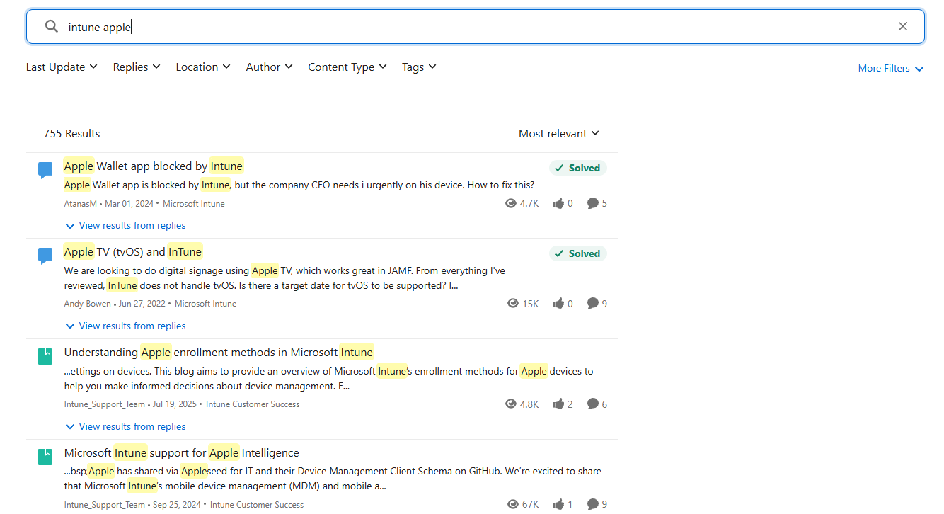Screen dimensions: 944x514
Task: Change sort order from Most relevant
Action: click(558, 134)
